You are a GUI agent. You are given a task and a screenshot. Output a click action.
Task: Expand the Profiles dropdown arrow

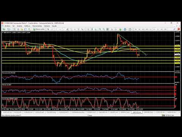point(11,29)
